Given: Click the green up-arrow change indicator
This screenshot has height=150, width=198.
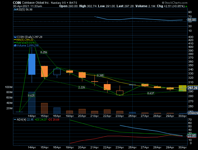Looking at the screenshot, I should coord(186,6).
